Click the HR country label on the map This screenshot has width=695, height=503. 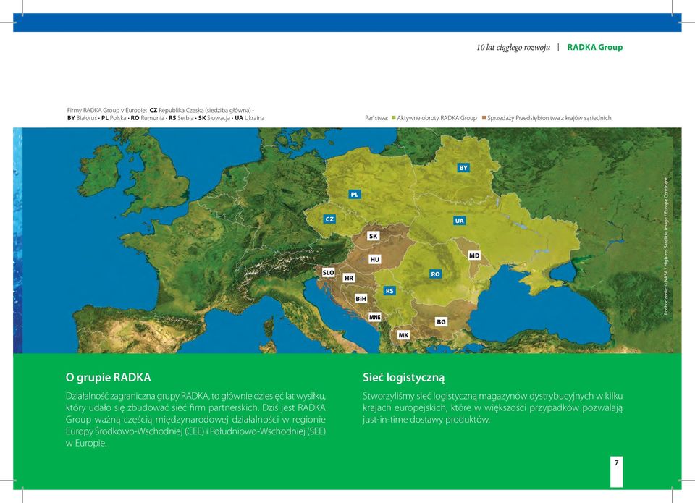(349, 278)
